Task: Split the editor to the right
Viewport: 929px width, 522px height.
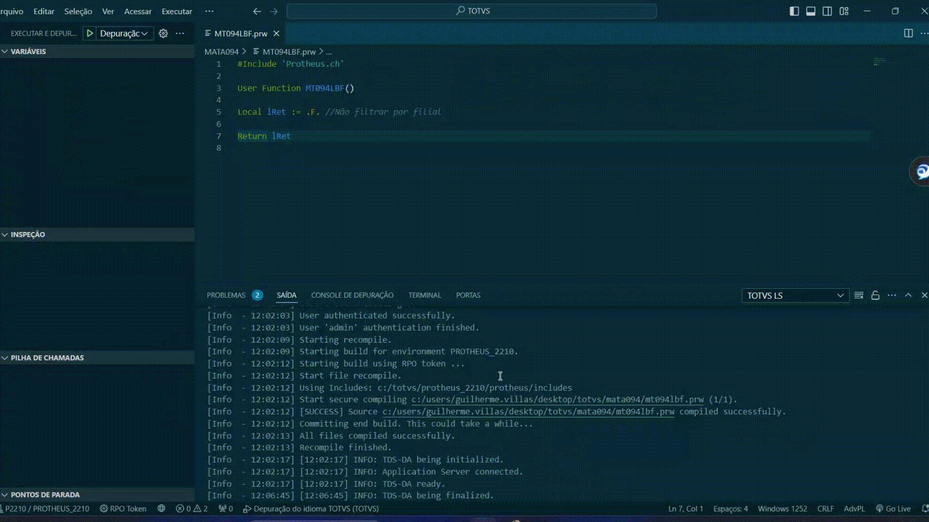Action: [x=909, y=33]
